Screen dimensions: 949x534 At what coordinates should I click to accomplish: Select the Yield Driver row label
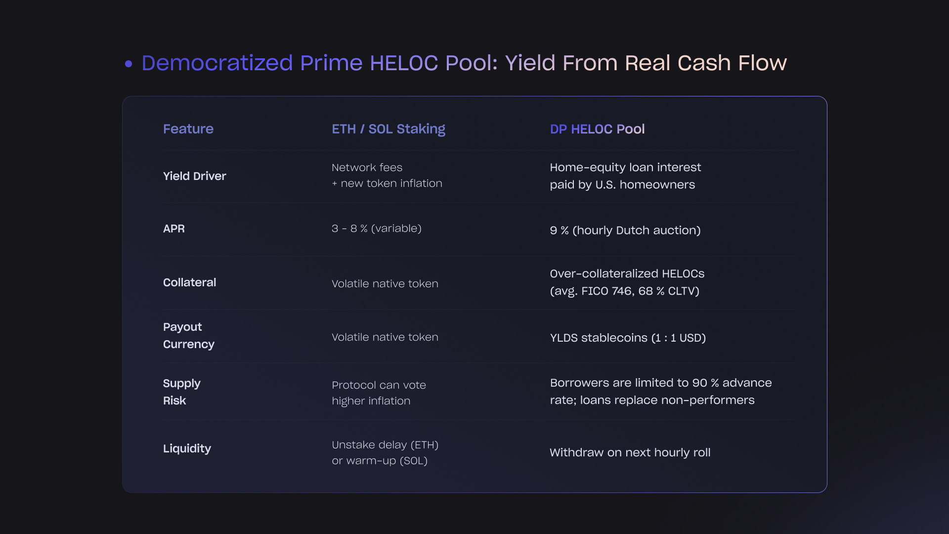195,176
